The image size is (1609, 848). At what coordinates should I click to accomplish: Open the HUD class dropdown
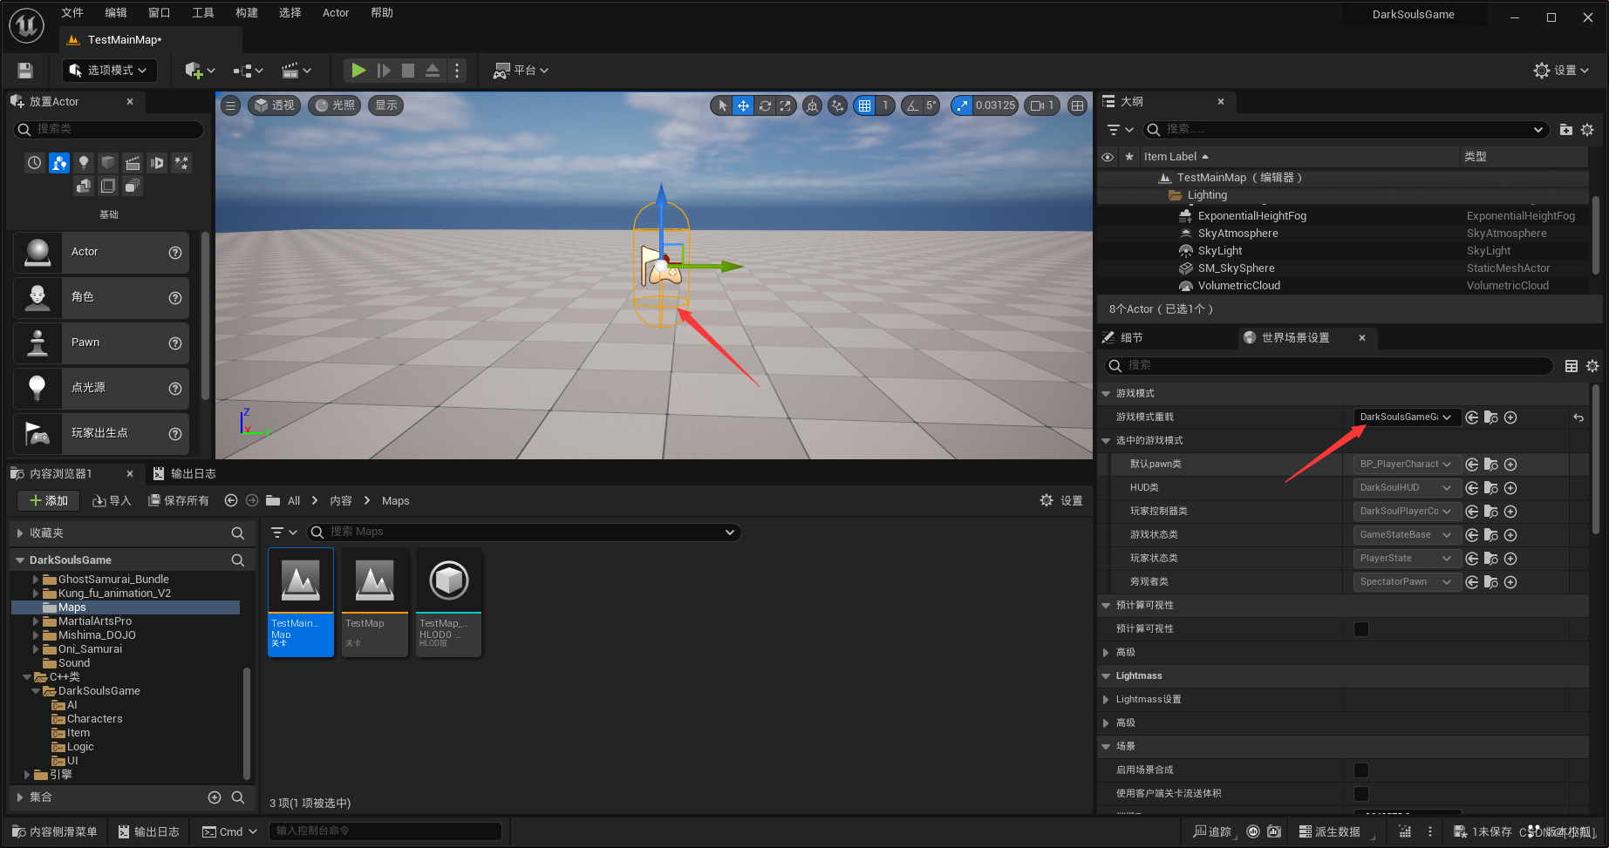click(1407, 488)
